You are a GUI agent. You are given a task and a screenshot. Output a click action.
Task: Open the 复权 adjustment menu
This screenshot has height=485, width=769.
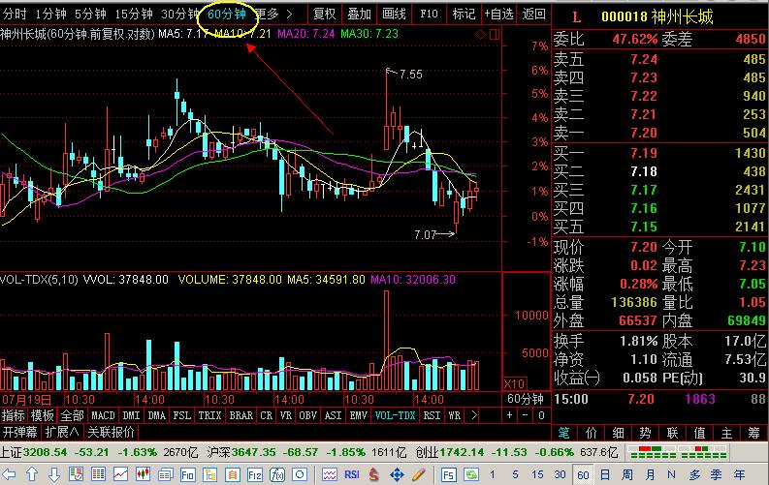click(324, 14)
